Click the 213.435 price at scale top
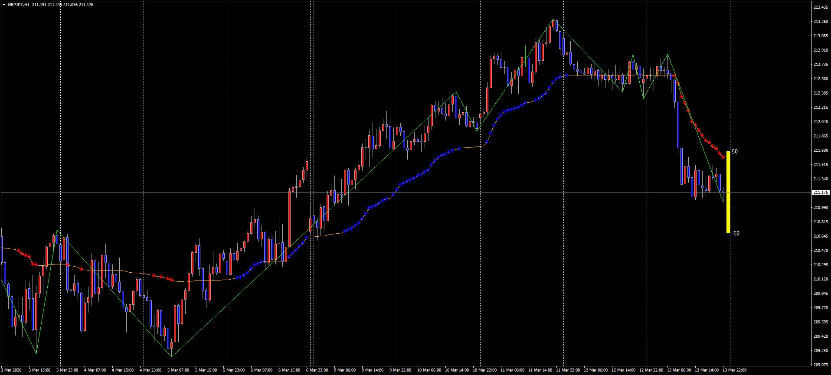The height and width of the screenshot is (375, 831). click(x=821, y=7)
